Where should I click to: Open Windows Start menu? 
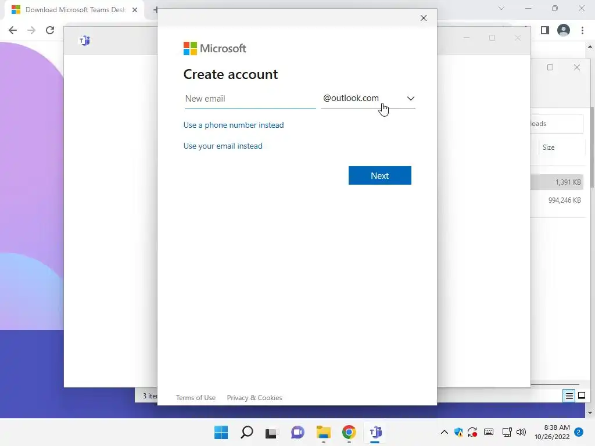pos(221,432)
